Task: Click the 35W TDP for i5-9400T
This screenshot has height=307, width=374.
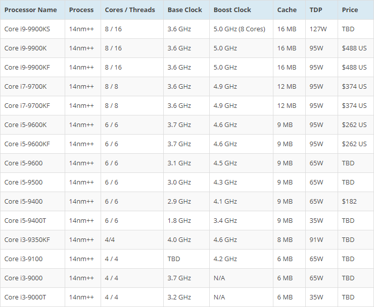Action: 316,221
